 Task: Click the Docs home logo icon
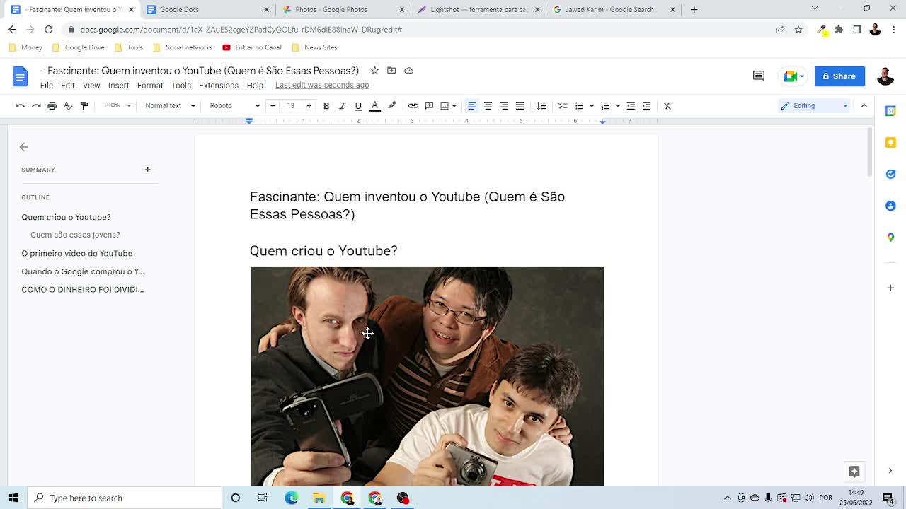click(x=20, y=76)
